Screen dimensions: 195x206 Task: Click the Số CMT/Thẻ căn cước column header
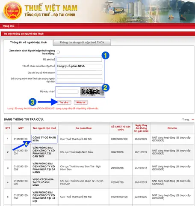pyautogui.click(x=121, y=128)
